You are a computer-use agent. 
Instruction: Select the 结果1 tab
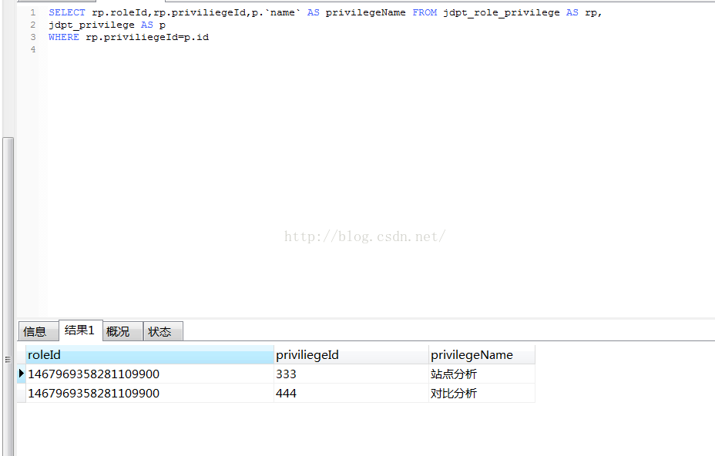pos(81,330)
